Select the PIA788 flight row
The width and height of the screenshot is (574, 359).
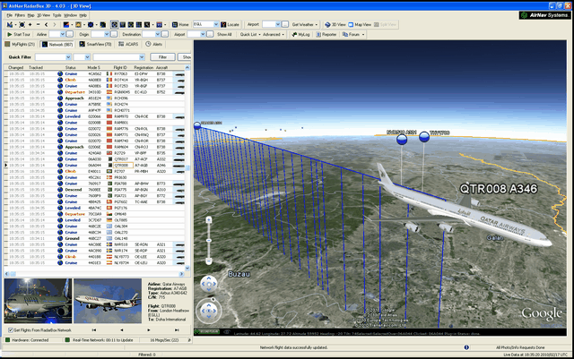(94, 184)
